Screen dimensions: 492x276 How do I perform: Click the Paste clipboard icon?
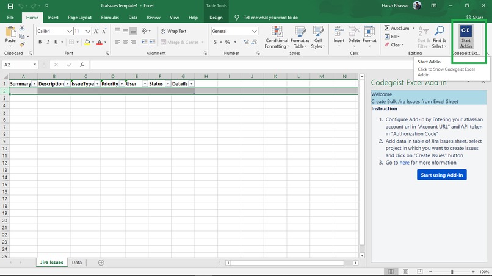[x=10, y=32]
